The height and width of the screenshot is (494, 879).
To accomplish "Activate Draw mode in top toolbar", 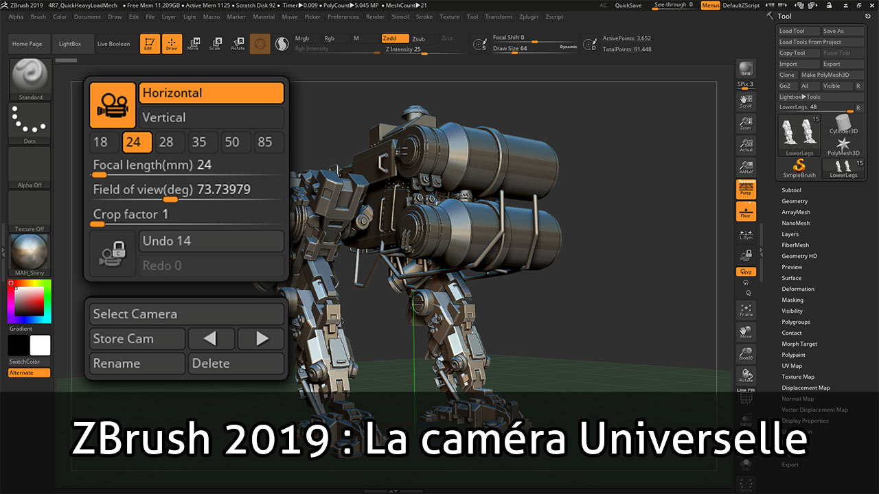I will click(x=172, y=44).
